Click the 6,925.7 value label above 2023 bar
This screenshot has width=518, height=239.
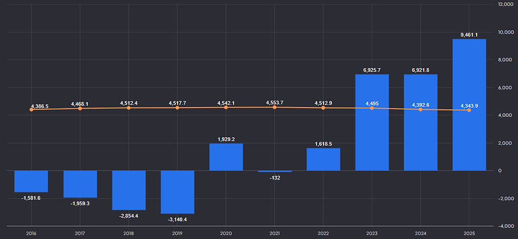[x=372, y=70]
